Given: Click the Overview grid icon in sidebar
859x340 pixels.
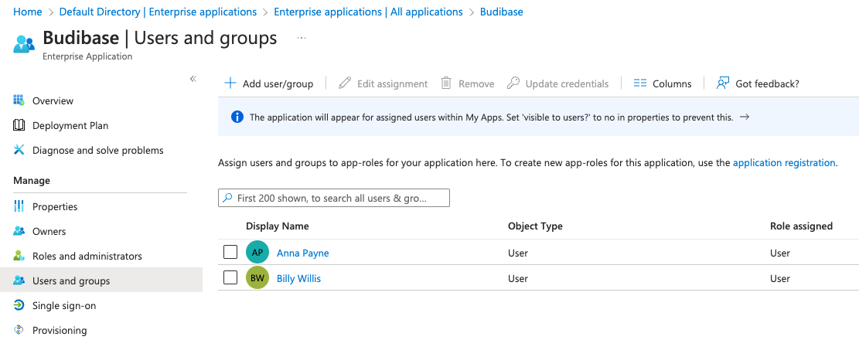Looking at the screenshot, I should pos(19,100).
